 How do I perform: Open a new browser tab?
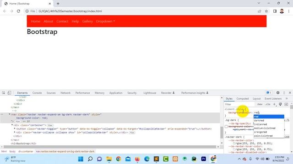click(x=58, y=4)
